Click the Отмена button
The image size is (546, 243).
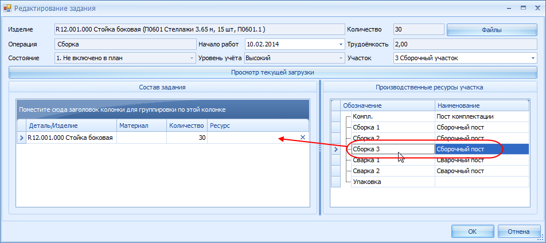518,232
